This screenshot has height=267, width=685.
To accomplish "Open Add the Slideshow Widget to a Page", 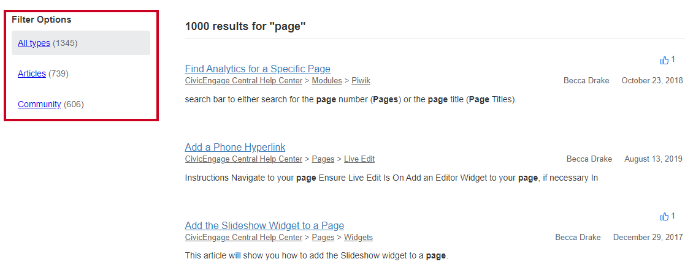I will tap(264, 225).
